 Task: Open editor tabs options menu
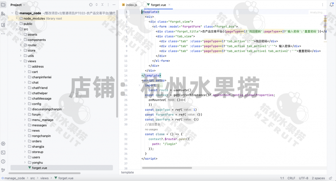coord(323,5)
